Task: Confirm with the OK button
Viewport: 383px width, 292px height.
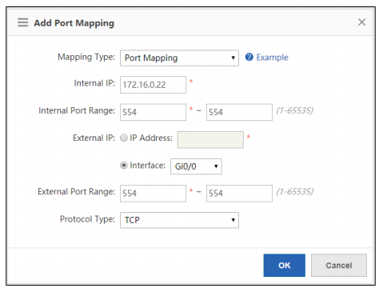Action: (x=284, y=265)
